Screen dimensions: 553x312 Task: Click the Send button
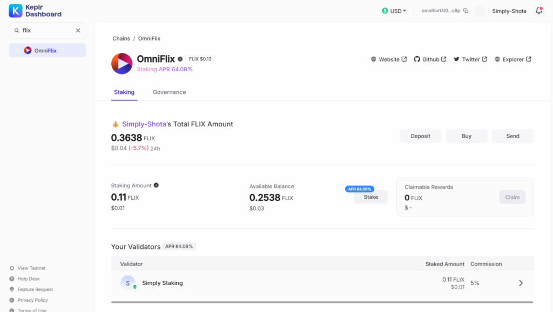point(512,136)
